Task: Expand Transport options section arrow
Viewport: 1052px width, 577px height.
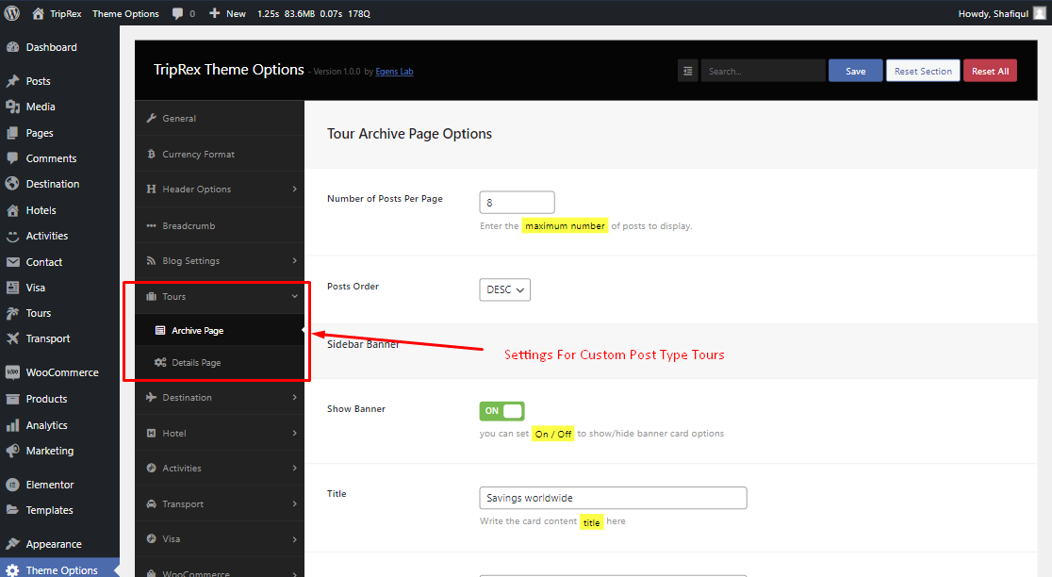Action: (x=294, y=503)
